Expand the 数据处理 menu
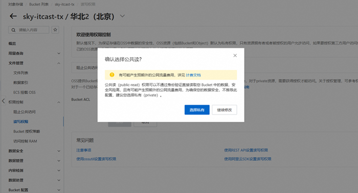Image resolution: width=358 pixels, height=193 pixels. (x=34, y=180)
